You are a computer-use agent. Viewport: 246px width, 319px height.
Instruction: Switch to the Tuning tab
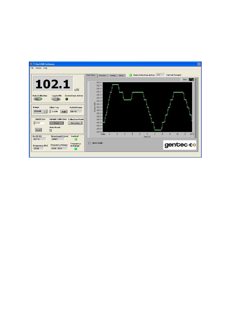[112, 75]
